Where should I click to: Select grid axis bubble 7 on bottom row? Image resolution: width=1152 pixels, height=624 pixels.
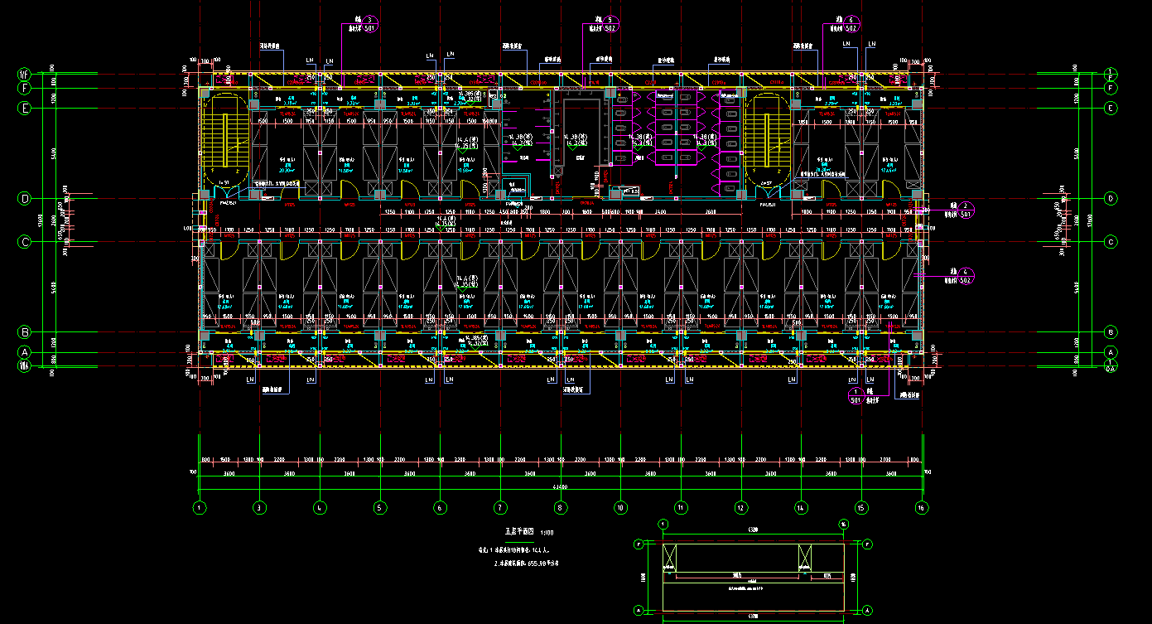[x=500, y=507]
